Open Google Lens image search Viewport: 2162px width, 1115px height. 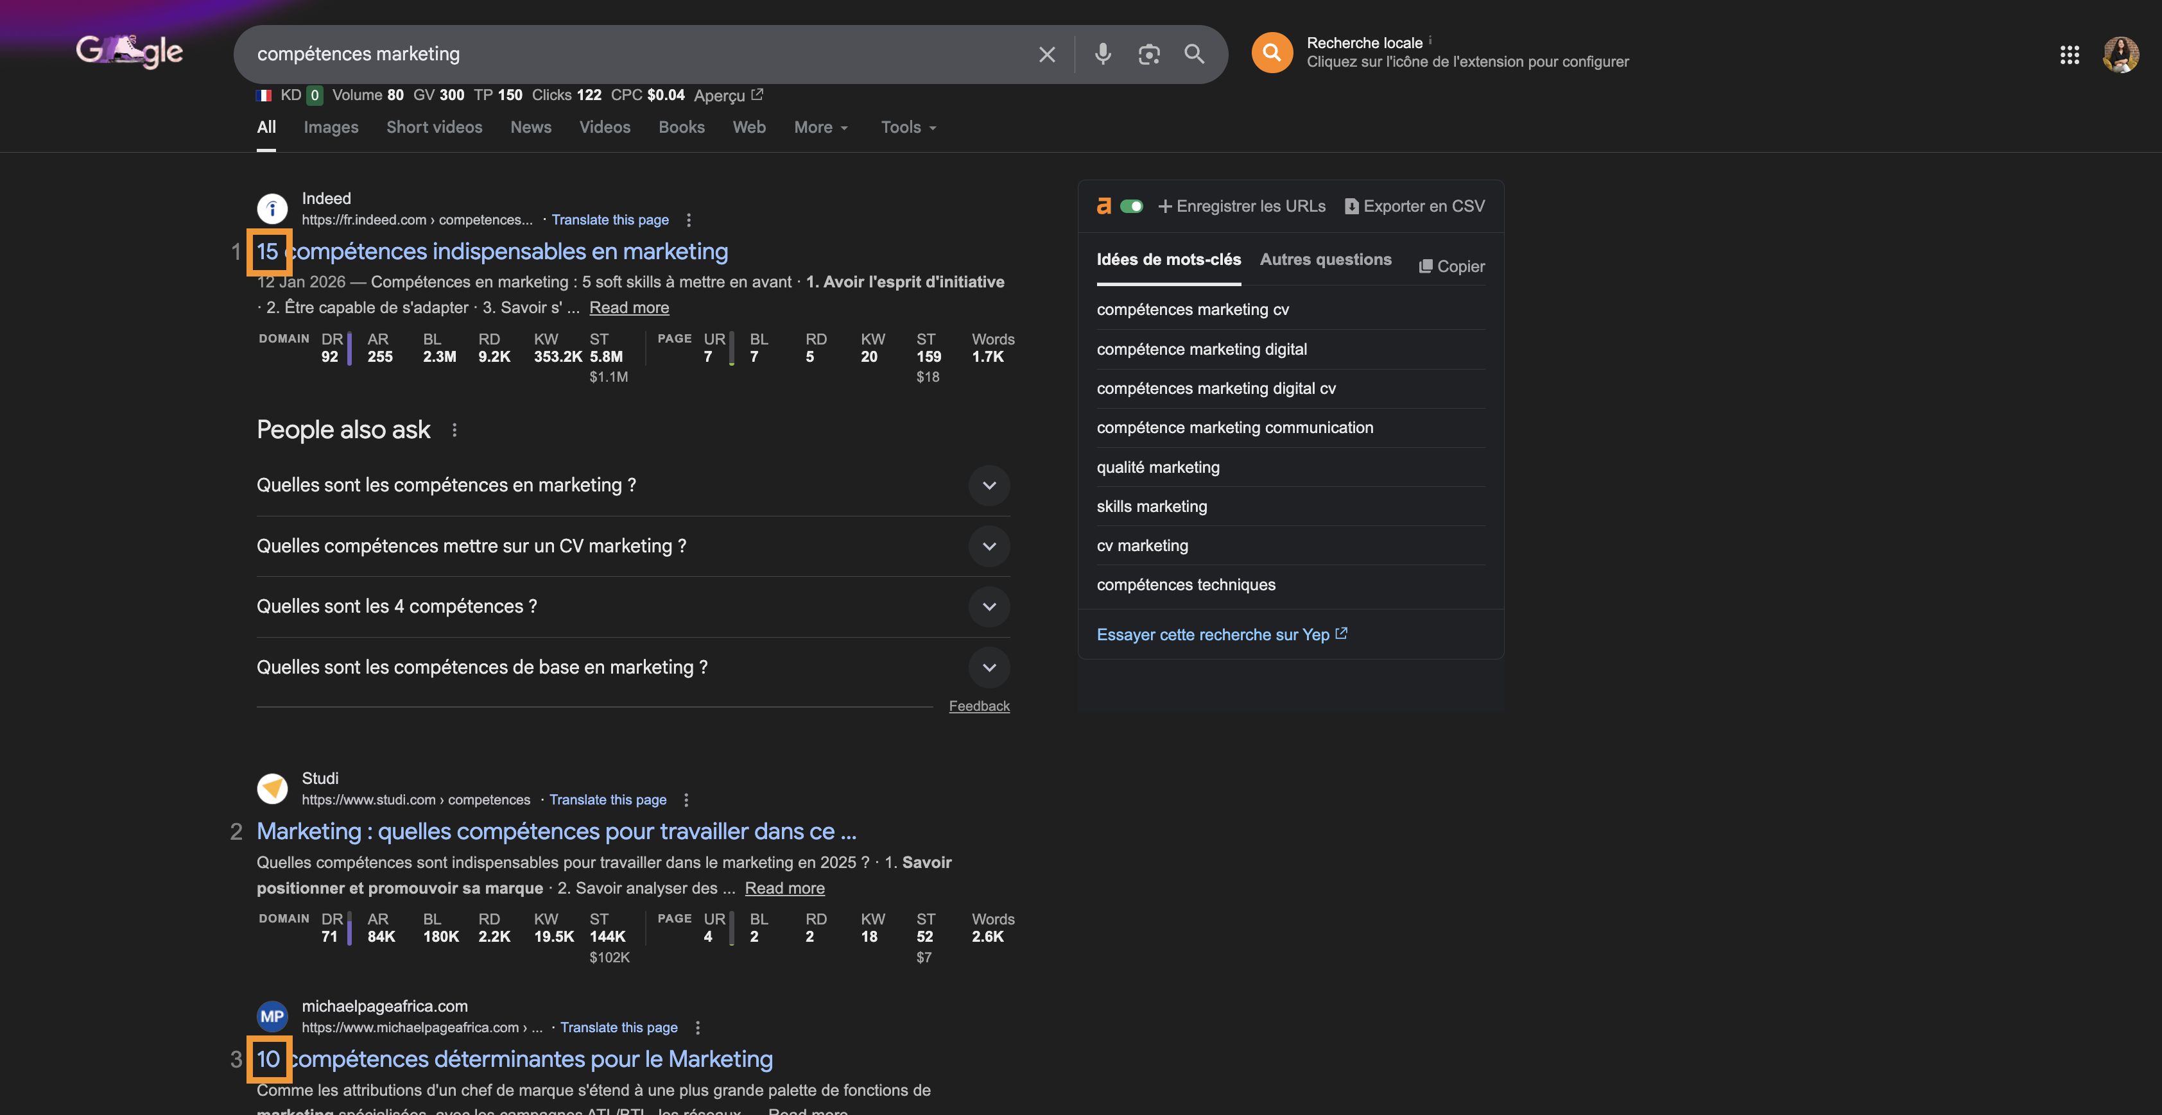pos(1149,54)
